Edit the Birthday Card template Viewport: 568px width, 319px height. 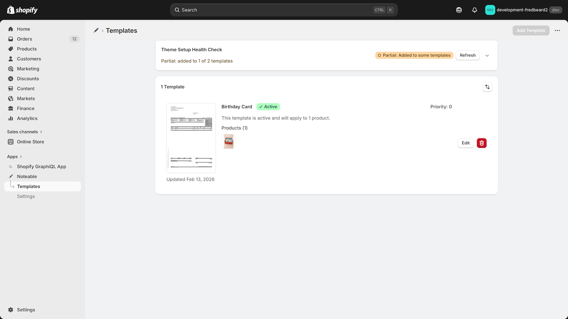[x=465, y=143]
